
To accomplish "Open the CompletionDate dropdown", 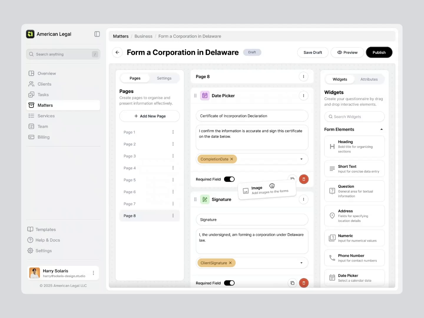I will [302, 159].
